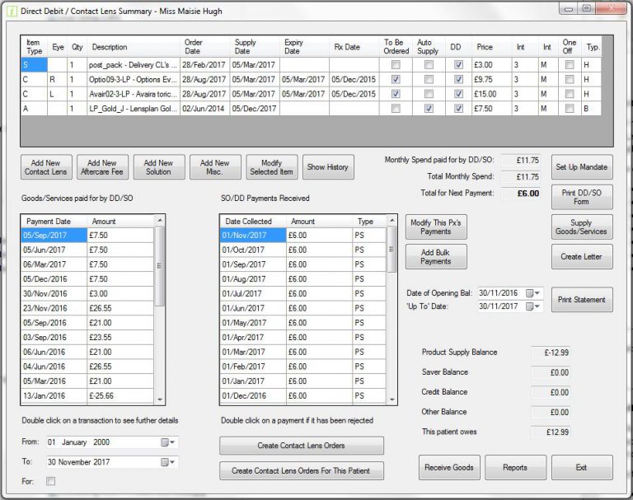Screen dimensions: 633x500
Task: Sort by Price column header
Action: pyautogui.click(x=492, y=47)
